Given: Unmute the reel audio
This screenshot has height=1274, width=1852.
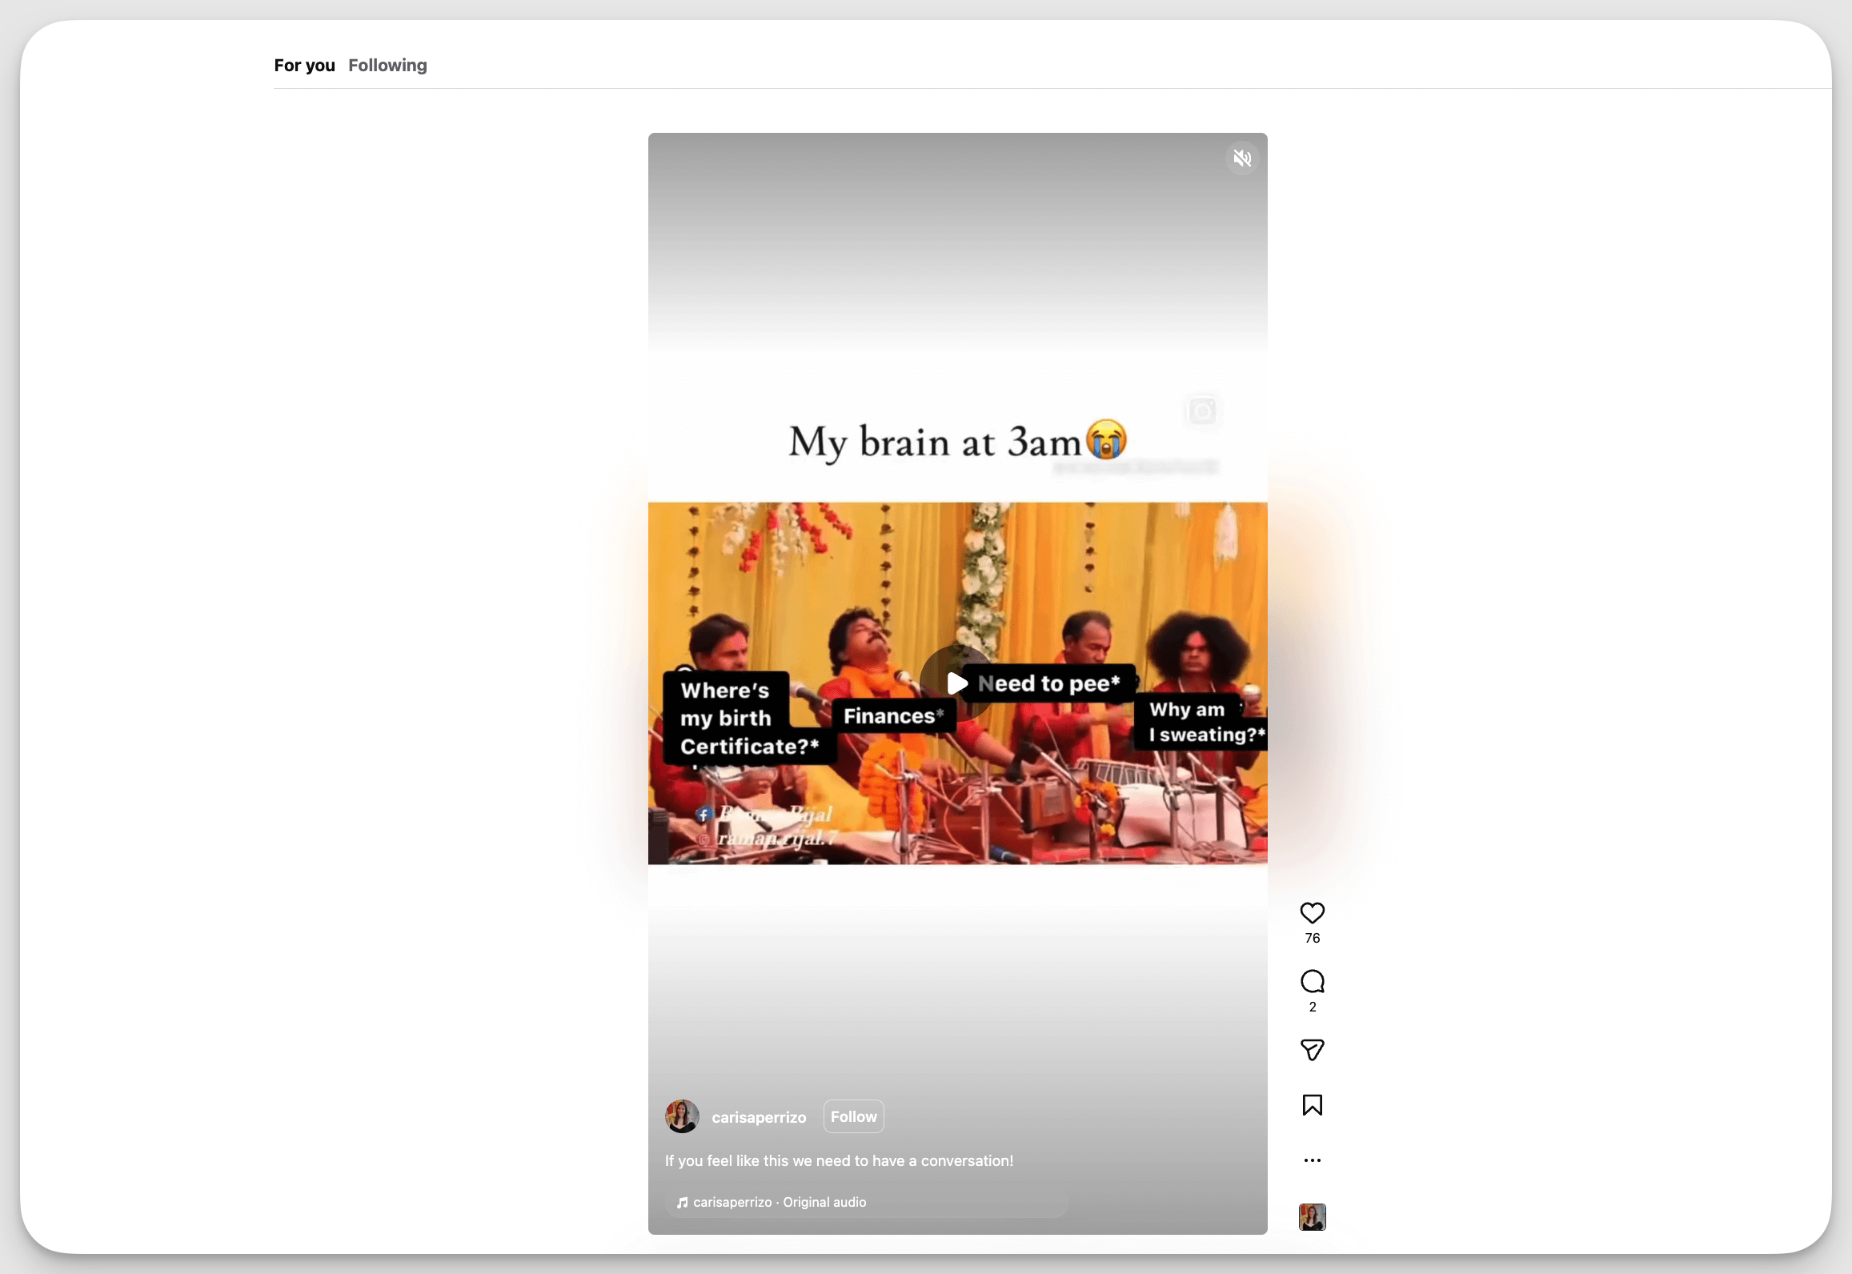Looking at the screenshot, I should click(x=1241, y=158).
